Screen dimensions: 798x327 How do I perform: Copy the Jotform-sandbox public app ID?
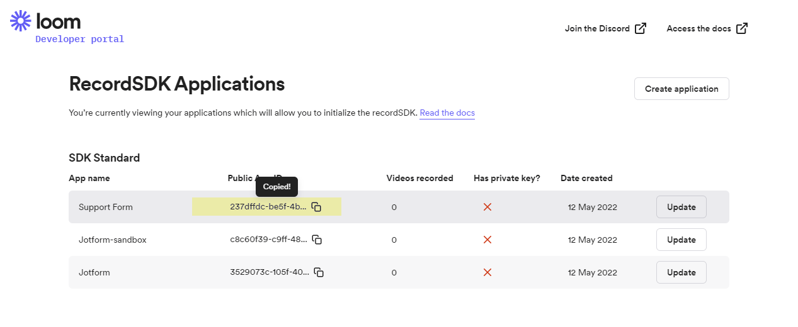click(317, 240)
